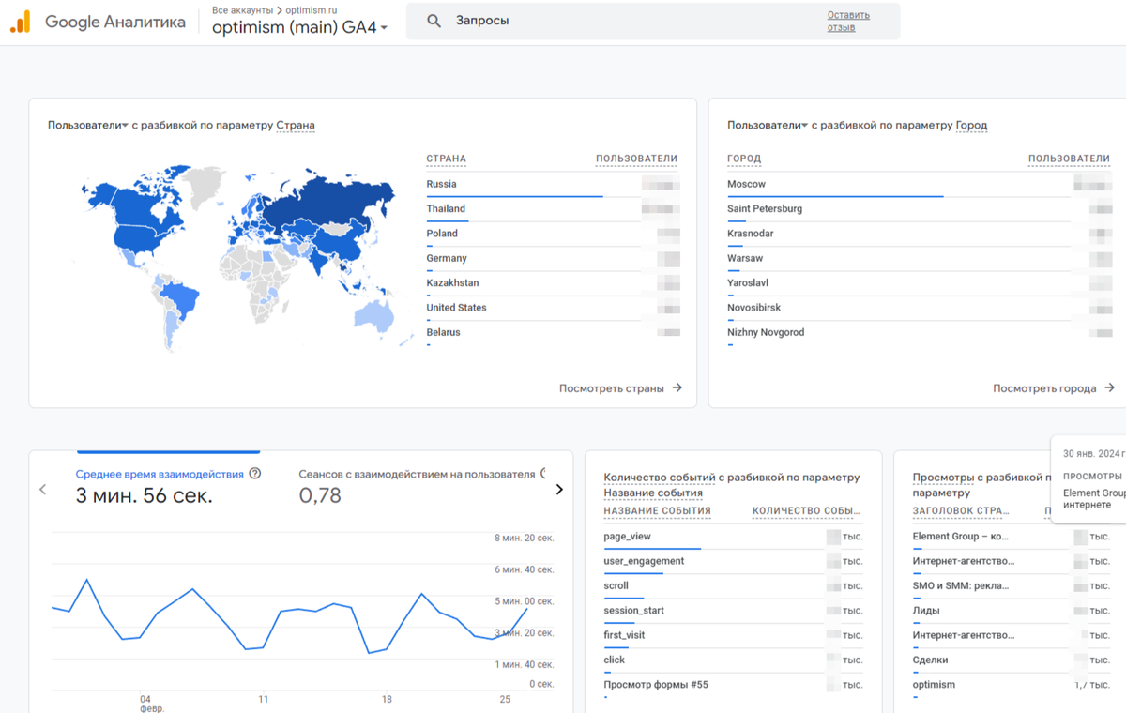Select the Warsaw row

(x=920, y=258)
